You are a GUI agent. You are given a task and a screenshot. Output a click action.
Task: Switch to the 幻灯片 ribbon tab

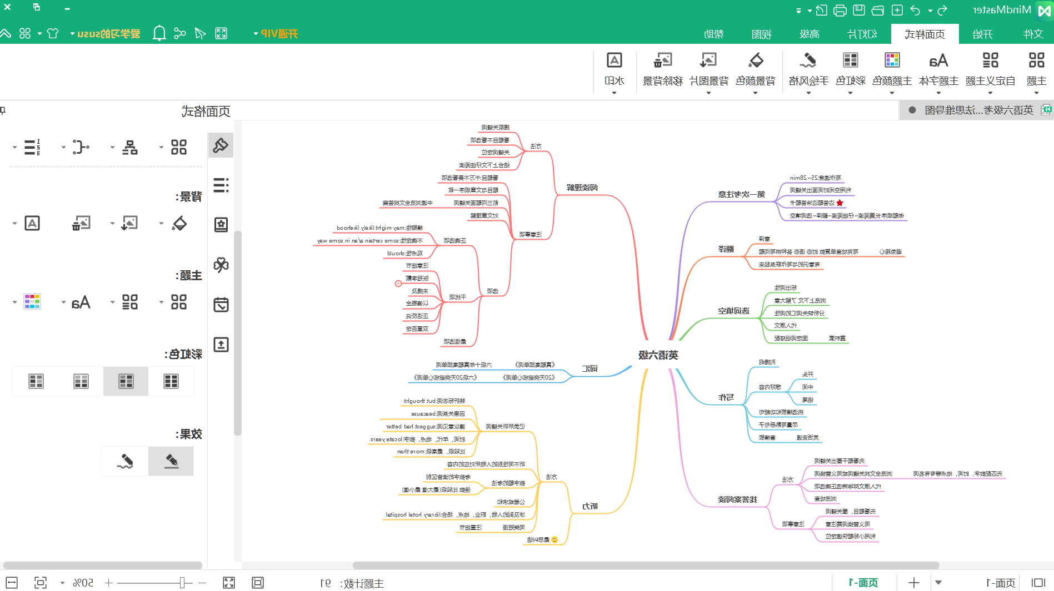[x=862, y=34]
